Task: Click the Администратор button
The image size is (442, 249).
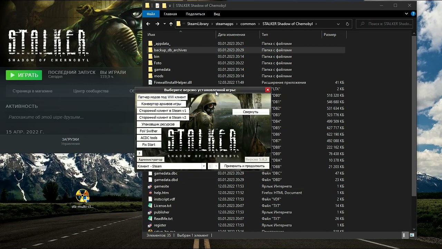Action: (x=150, y=159)
